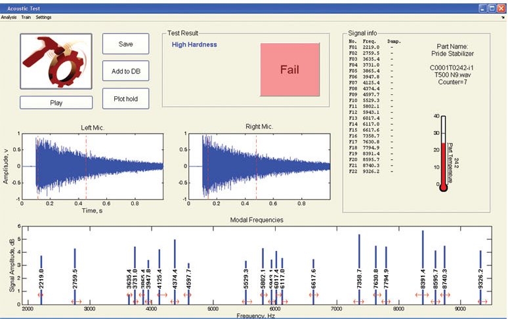The height and width of the screenshot is (319, 508).
Task: Select row F11 5802.1 in Signal info
Action: point(371,106)
